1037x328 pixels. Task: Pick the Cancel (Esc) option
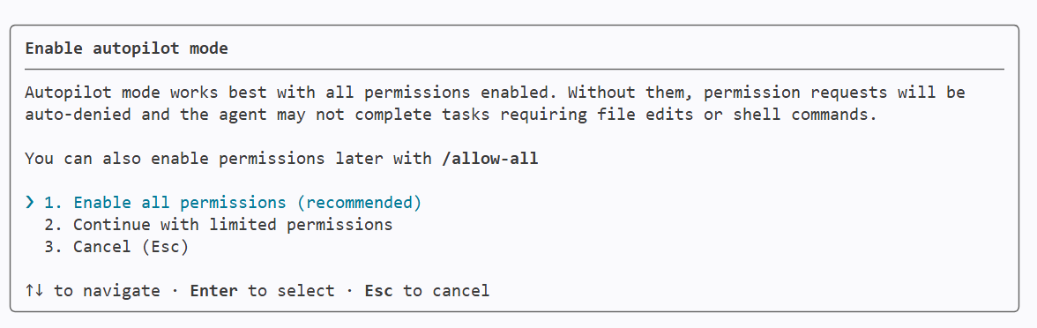coord(117,247)
